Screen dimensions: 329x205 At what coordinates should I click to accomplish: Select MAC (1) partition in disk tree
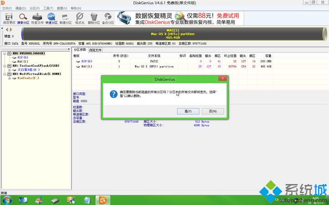(x=23, y=61)
